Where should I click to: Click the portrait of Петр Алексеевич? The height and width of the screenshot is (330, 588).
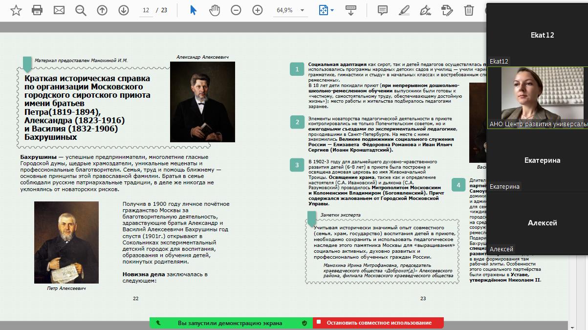click(66, 242)
